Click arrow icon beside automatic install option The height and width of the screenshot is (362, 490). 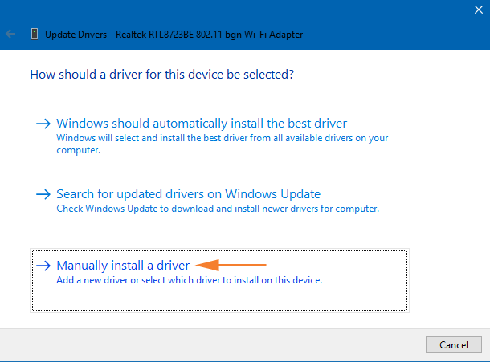[x=43, y=124]
